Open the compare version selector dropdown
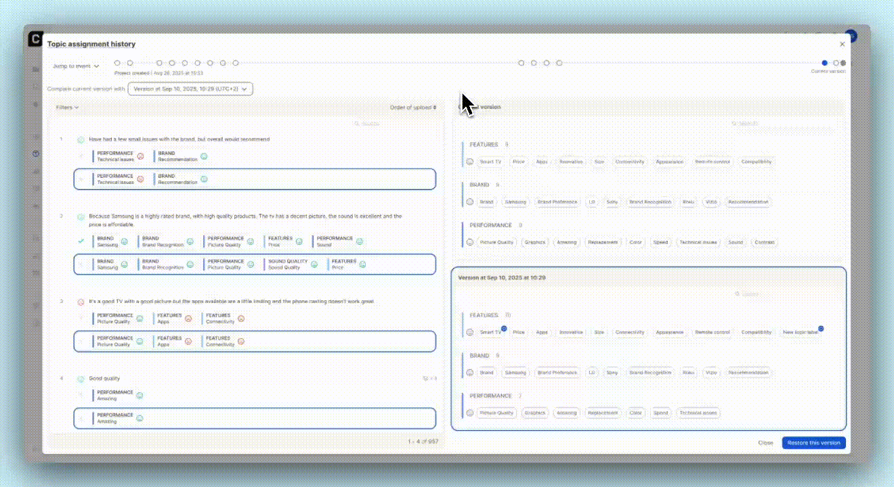Screen dimensions: 894x487 click(x=190, y=89)
